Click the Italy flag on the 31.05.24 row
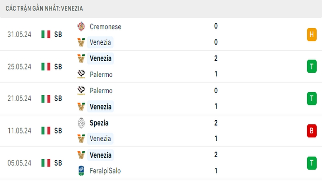This screenshot has width=322, height=181. (x=46, y=34)
